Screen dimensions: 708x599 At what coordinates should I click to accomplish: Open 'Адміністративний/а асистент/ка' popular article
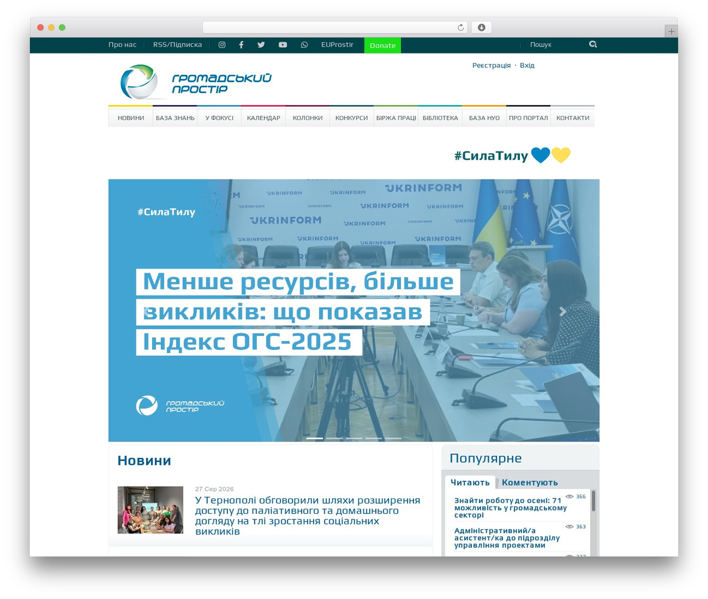[507, 538]
